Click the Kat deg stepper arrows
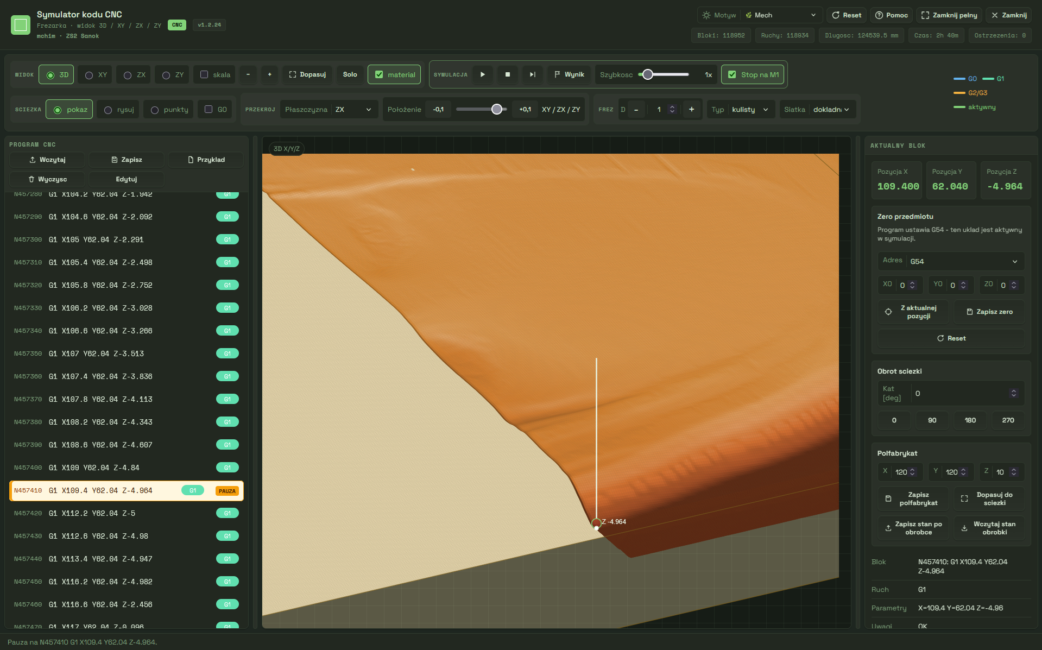Screen dimensions: 1042x650 tap(1013, 393)
